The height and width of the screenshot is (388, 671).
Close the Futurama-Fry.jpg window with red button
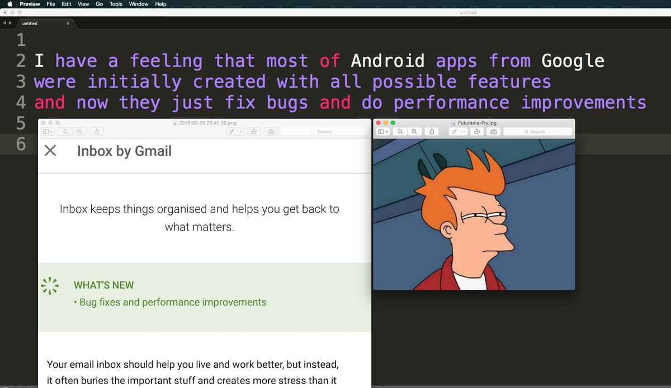point(379,123)
